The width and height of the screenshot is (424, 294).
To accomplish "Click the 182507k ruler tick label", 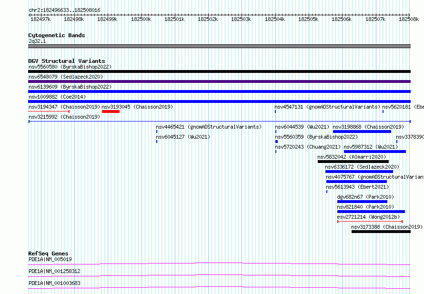I will pyautogui.click(x=375, y=19).
